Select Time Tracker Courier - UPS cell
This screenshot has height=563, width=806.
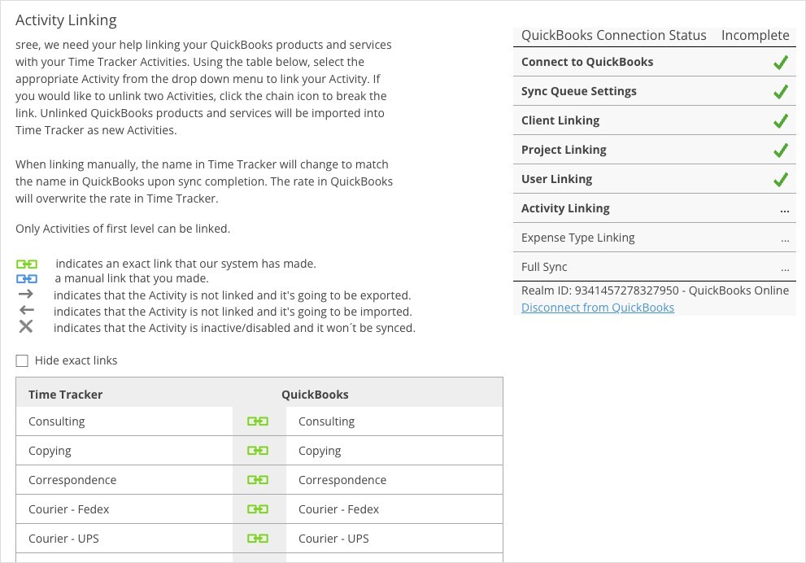coord(124,539)
